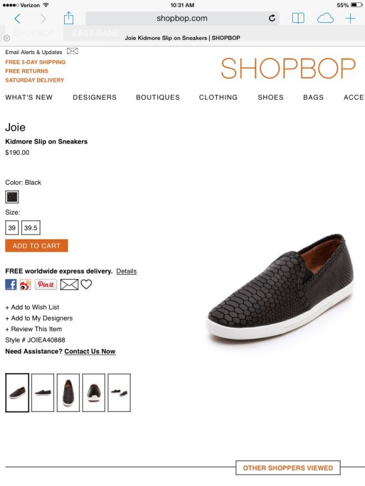Click the ADD TO CART button
Screen dimensions: 365x486
[36, 246]
